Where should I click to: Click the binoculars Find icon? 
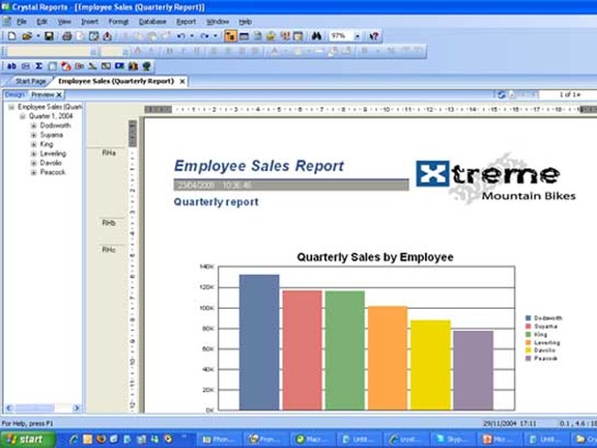(317, 37)
